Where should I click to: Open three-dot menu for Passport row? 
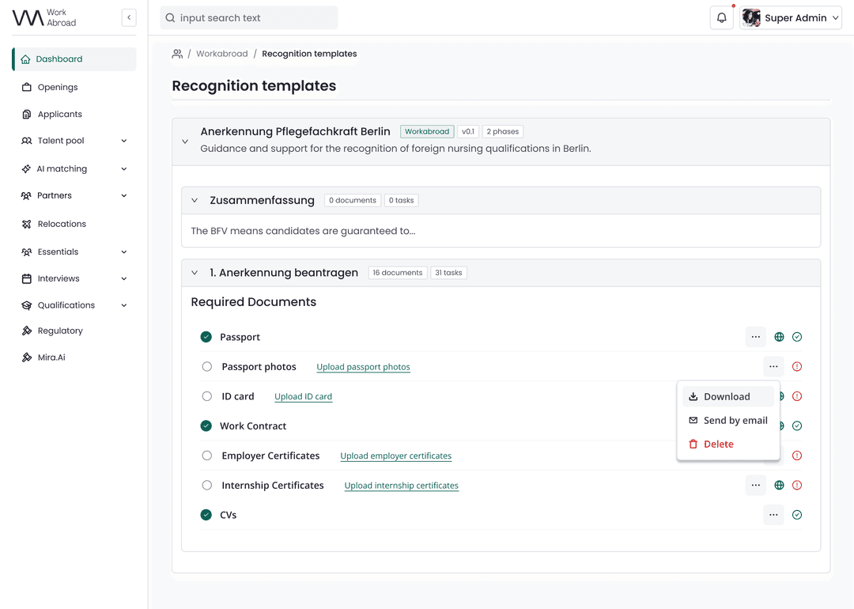click(755, 337)
